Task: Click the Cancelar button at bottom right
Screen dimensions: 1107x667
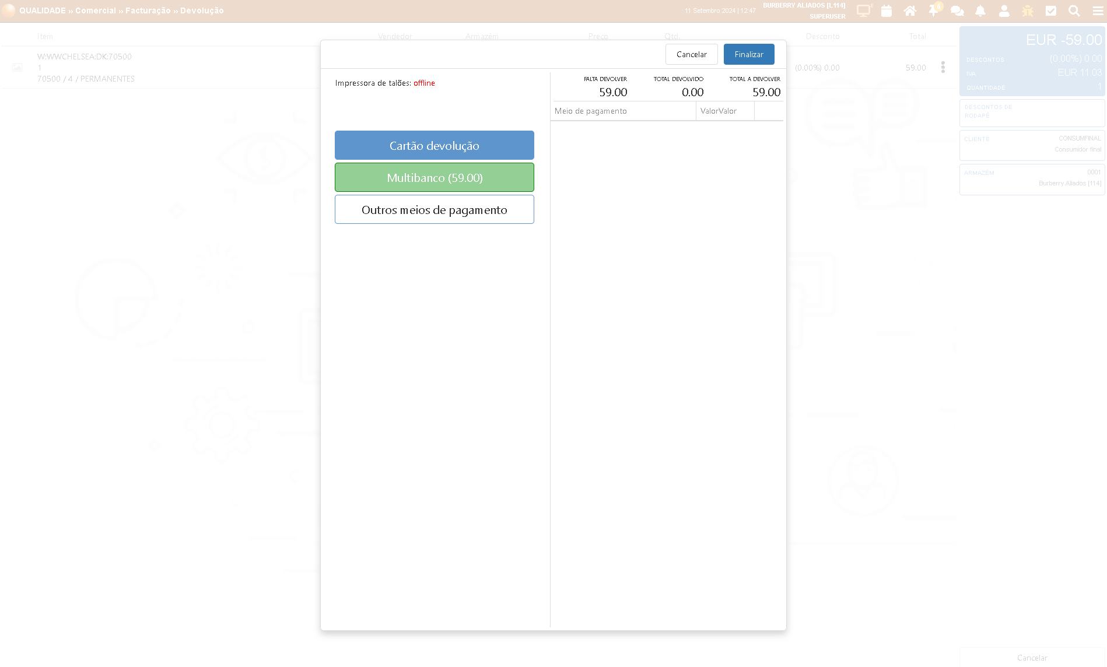Action: coord(1032,658)
